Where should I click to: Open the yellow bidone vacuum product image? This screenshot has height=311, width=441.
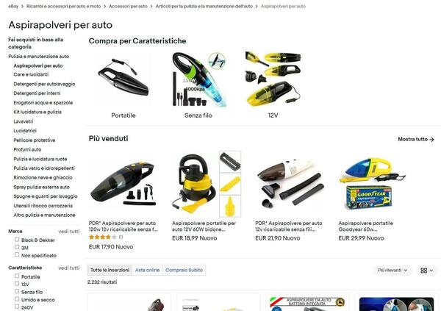pos(207,184)
